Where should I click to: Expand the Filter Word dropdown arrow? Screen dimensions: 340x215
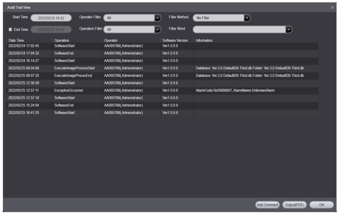(289, 29)
